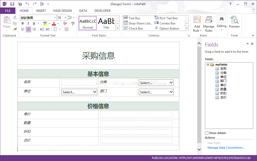
Task: Switch to the INSERT tab
Action: [x=41, y=11]
